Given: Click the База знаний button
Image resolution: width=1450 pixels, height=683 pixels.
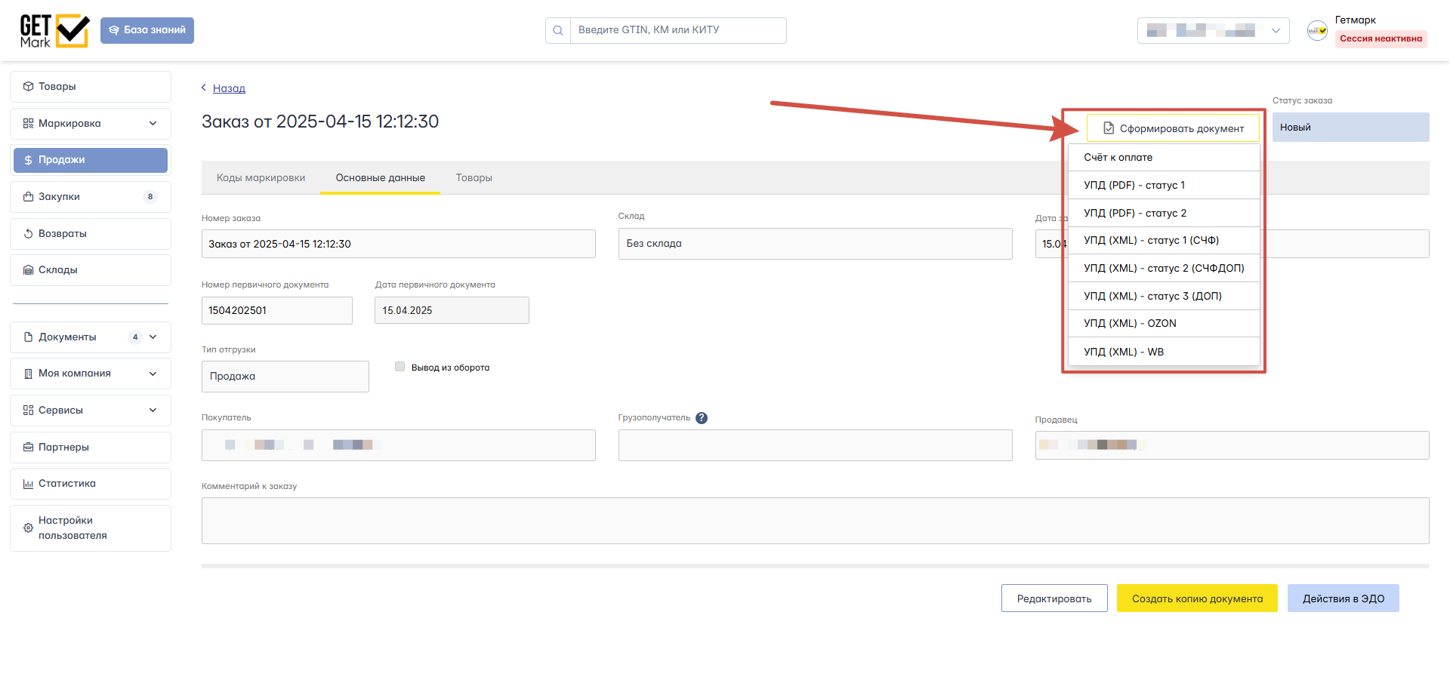Looking at the screenshot, I should pos(147,30).
